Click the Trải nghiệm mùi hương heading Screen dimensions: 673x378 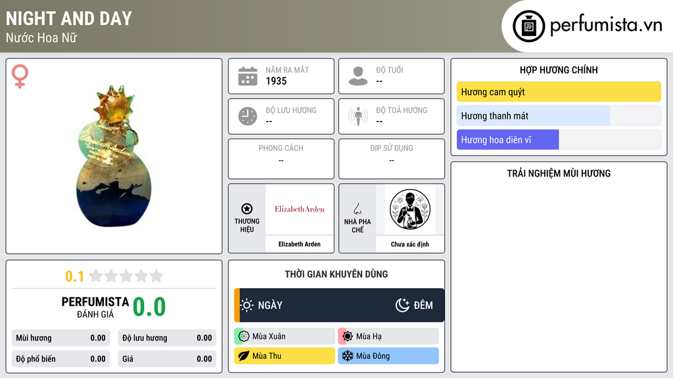[559, 173]
